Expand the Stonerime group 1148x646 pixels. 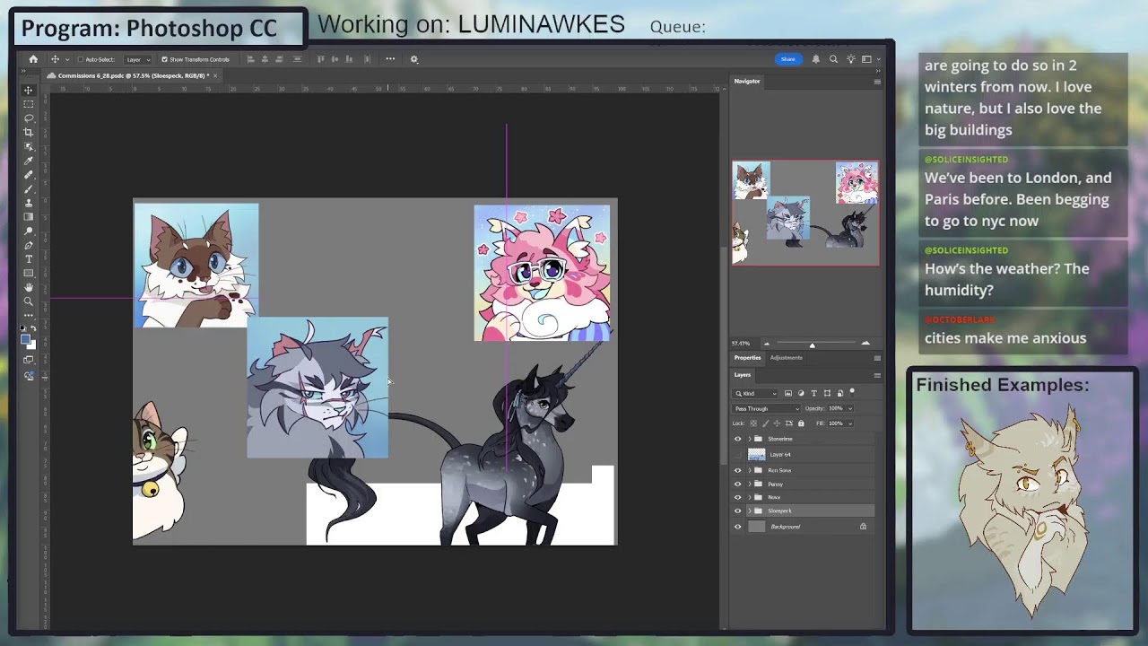(750, 439)
